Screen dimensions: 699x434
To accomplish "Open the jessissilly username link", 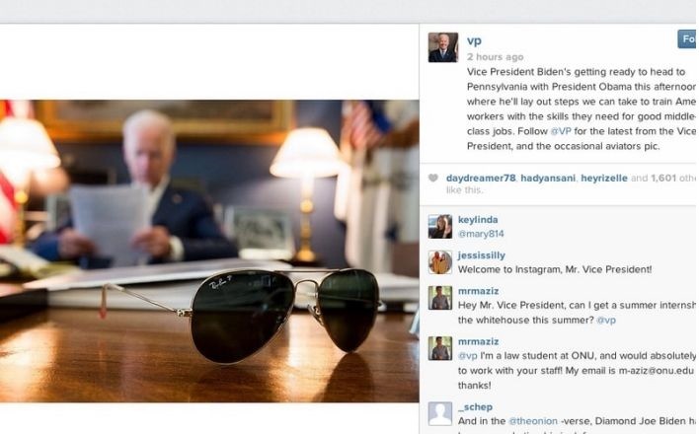I will pyautogui.click(x=482, y=255).
